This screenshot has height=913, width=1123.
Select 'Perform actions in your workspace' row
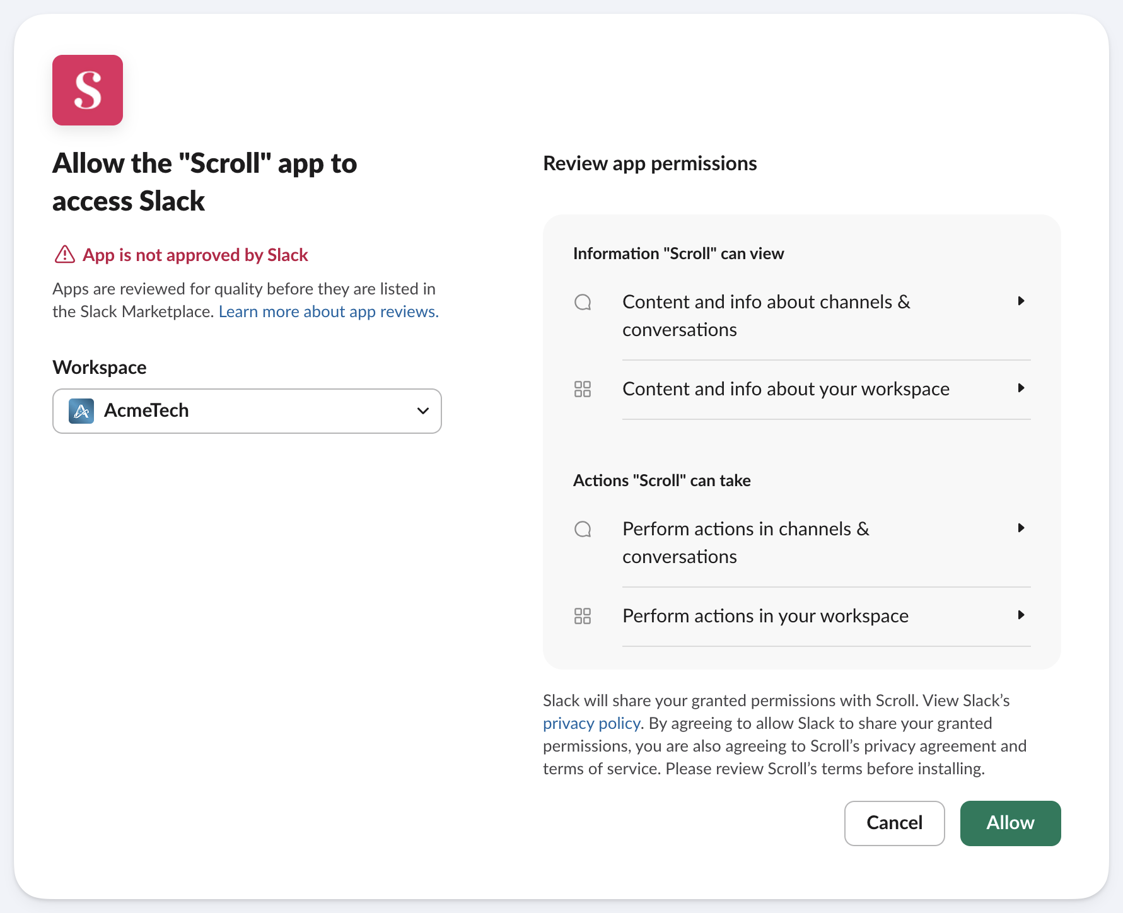point(765,616)
